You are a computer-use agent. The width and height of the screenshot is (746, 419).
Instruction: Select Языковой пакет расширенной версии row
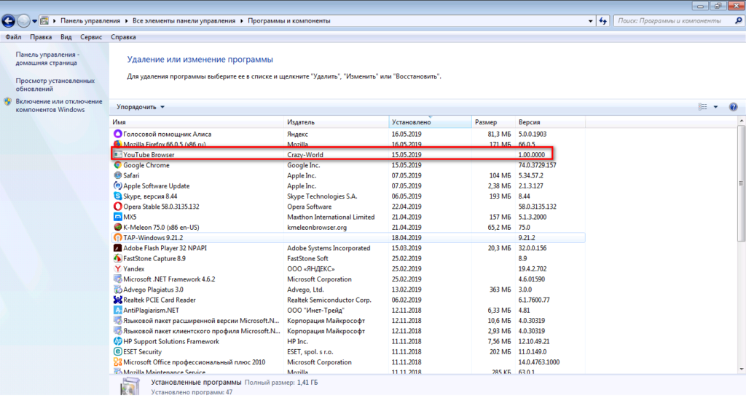348,321
